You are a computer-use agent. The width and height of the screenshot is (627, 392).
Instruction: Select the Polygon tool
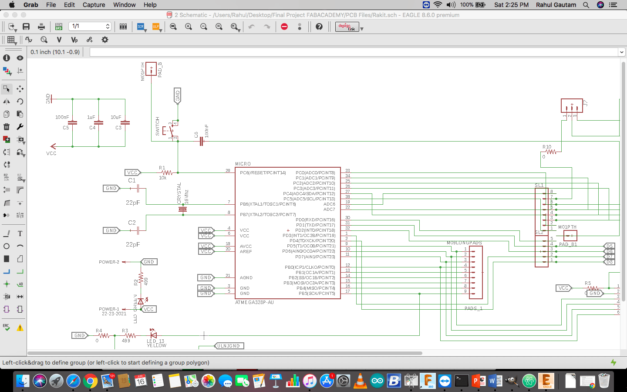pyautogui.click(x=20, y=259)
